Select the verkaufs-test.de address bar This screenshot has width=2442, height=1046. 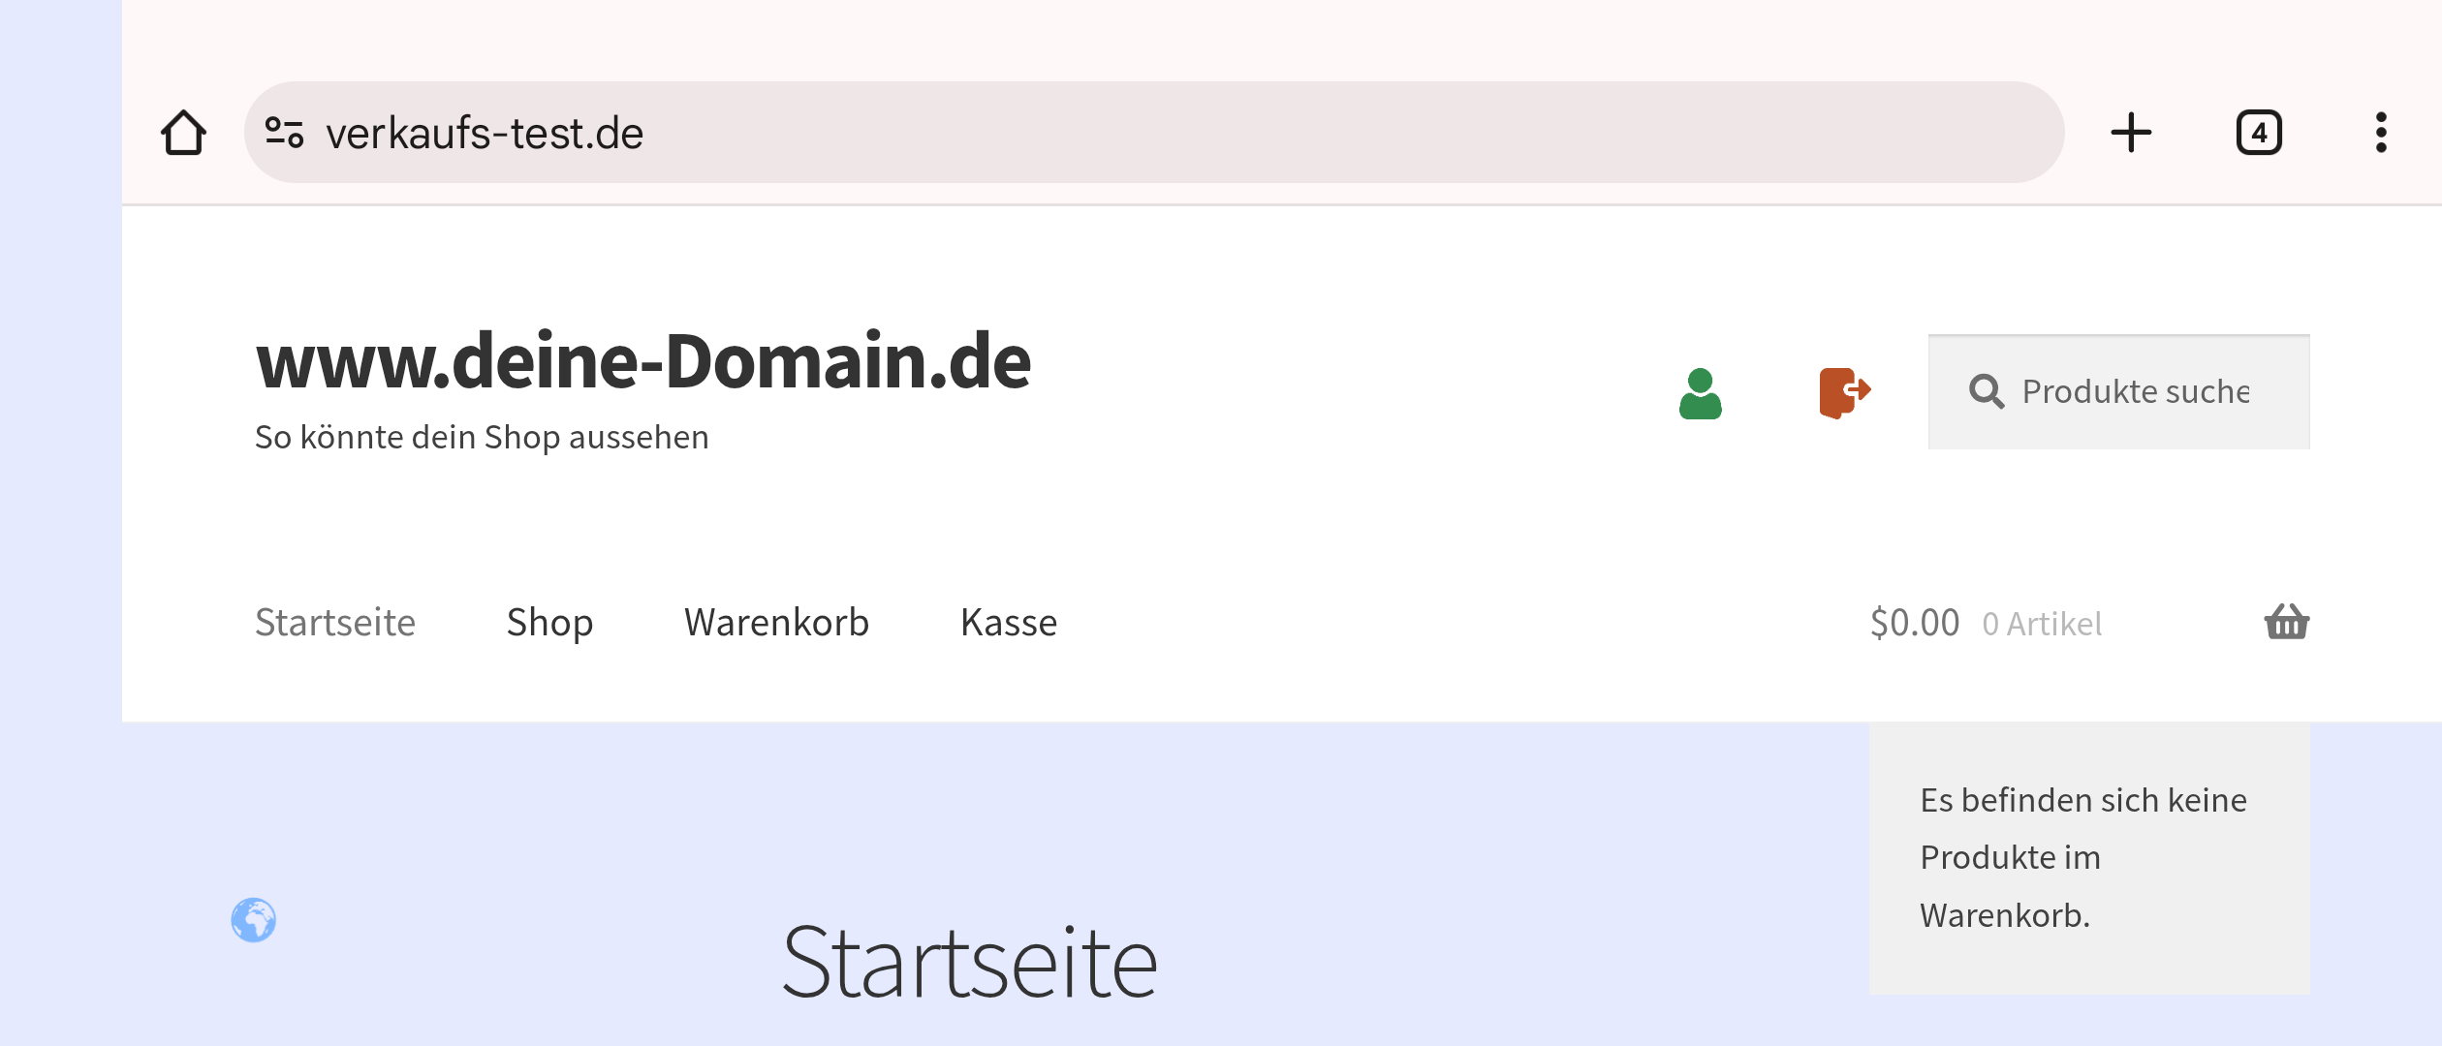1153,133
